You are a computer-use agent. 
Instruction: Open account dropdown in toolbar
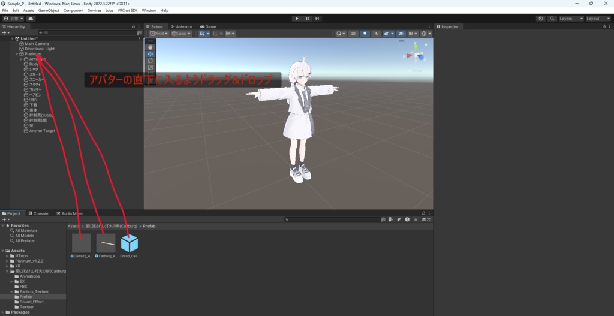[x=14, y=19]
